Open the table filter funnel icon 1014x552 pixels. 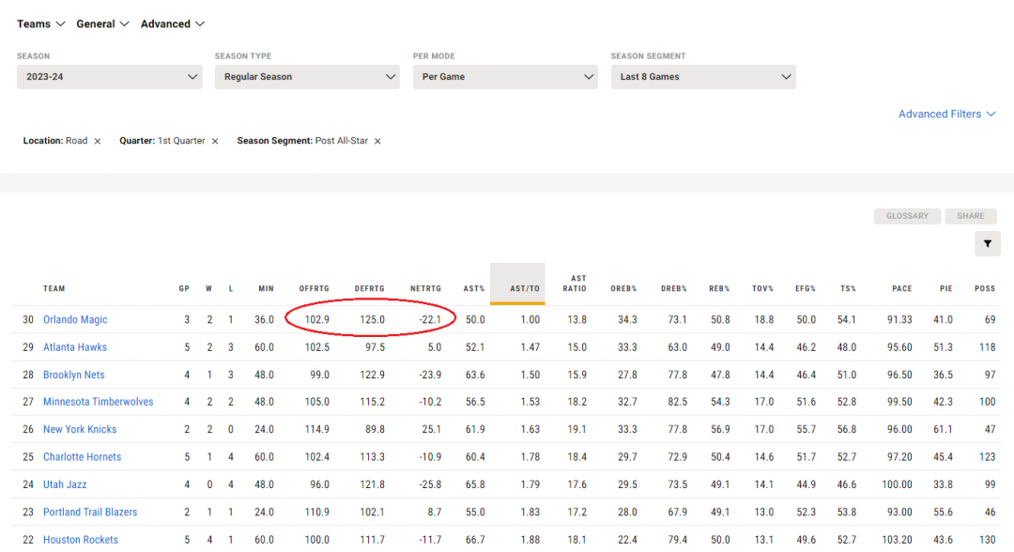[988, 244]
